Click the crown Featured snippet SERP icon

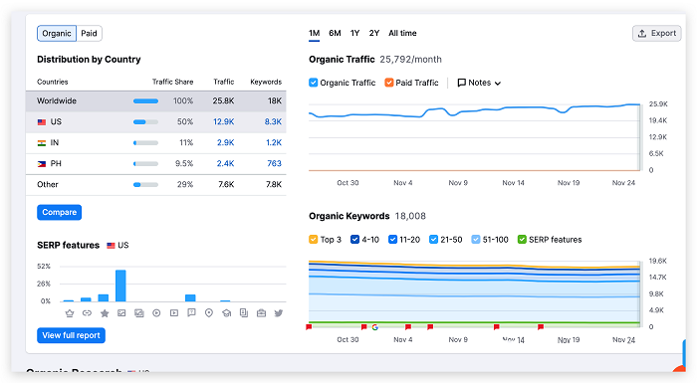coord(70,313)
